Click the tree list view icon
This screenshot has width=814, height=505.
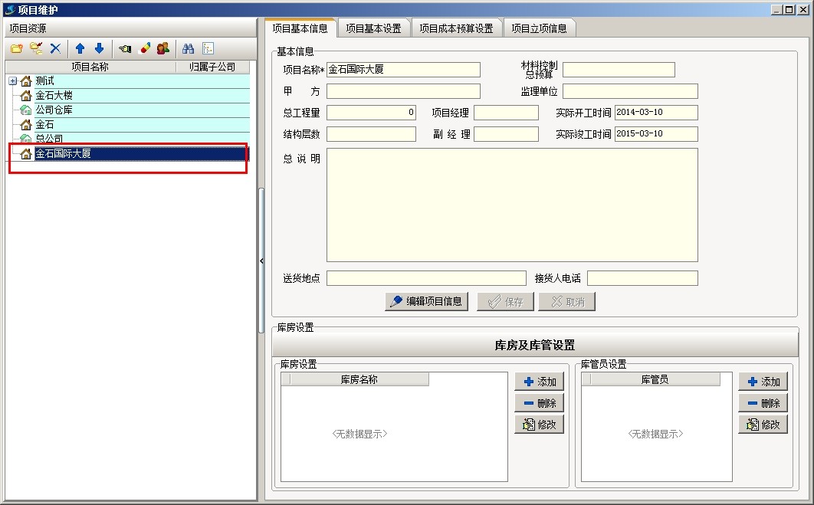pyautogui.click(x=208, y=49)
